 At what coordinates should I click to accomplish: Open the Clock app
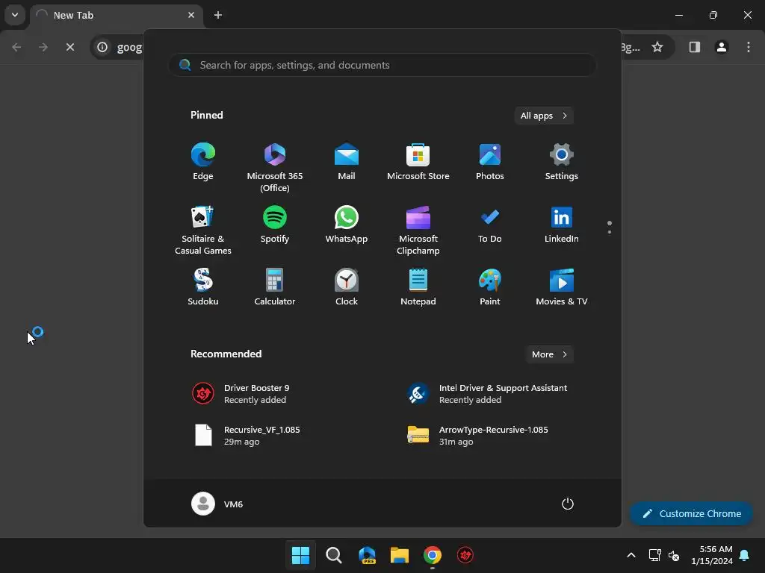click(347, 287)
